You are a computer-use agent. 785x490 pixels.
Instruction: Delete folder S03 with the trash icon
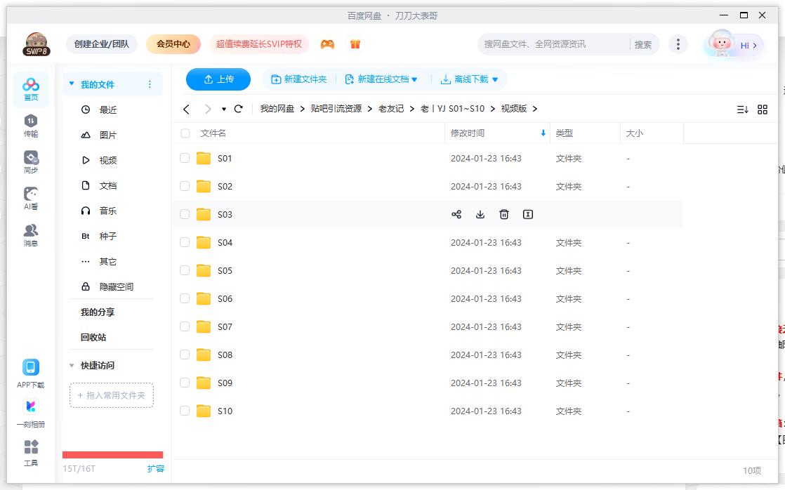click(503, 214)
